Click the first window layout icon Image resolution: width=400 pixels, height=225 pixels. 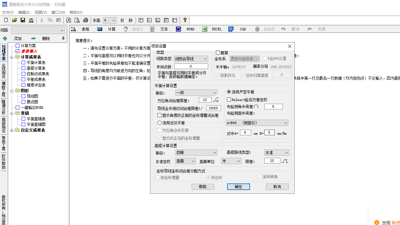coord(141,20)
